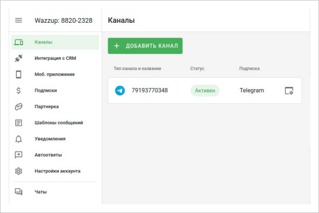Click the Wazzup: 8820-2328 account title
Viewport: 319px width, 213px height.
(64, 21)
